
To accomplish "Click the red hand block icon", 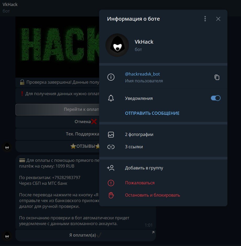I will tap(111, 195).
